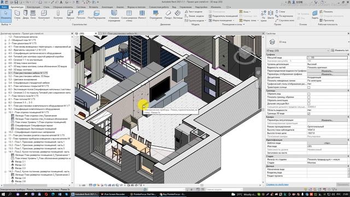
Task: Select the Колонна (Column) tool
Action: 58,15
